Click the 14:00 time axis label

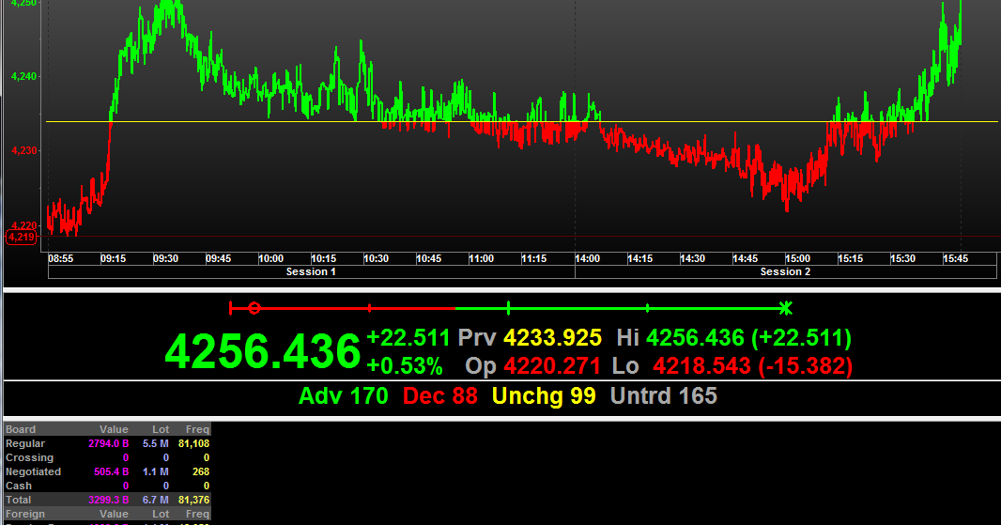click(x=587, y=258)
